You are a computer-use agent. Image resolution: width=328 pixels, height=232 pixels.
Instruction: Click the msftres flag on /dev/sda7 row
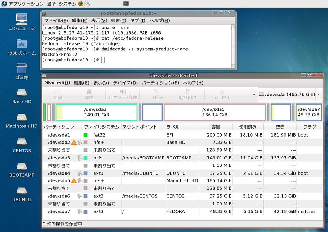[x=307, y=211]
